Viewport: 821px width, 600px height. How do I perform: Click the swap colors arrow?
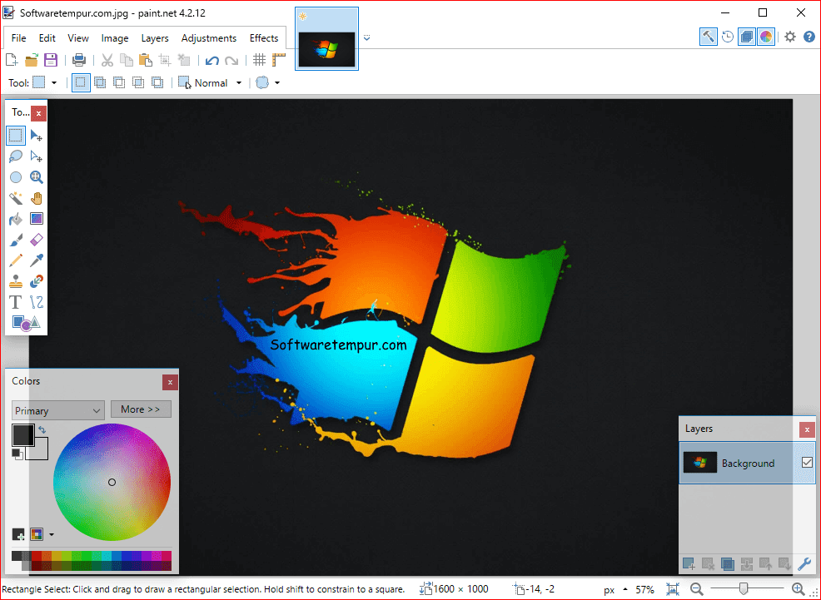[42, 430]
